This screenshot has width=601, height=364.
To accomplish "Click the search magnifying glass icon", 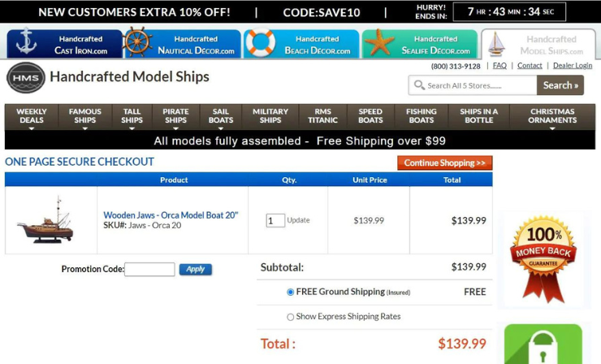I will pos(419,85).
